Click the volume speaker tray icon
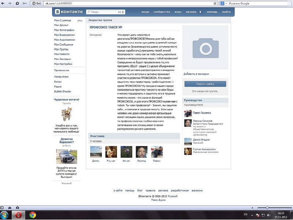The height and width of the screenshot is (220, 293). (x=269, y=215)
